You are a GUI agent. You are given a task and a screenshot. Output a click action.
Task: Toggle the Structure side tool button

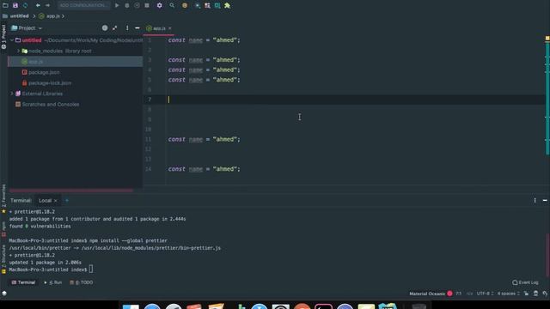tap(3, 259)
